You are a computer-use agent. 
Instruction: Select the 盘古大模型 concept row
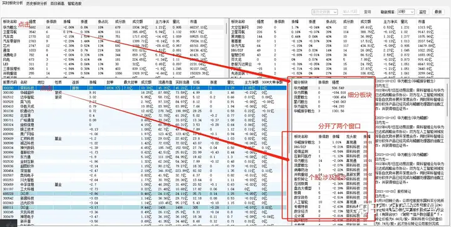[x=330, y=188]
